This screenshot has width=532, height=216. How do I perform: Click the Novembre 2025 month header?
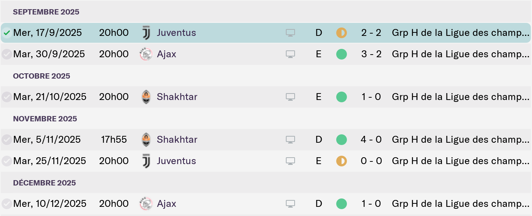tap(45, 119)
